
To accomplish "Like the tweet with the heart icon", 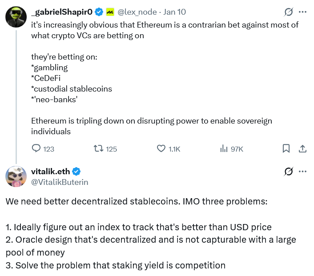I will pos(161,148).
